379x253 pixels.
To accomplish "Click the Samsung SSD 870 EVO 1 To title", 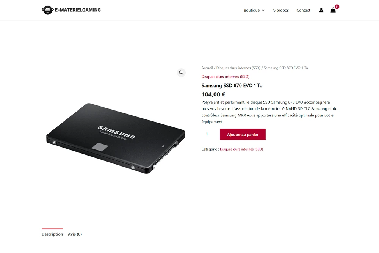I will (x=232, y=85).
